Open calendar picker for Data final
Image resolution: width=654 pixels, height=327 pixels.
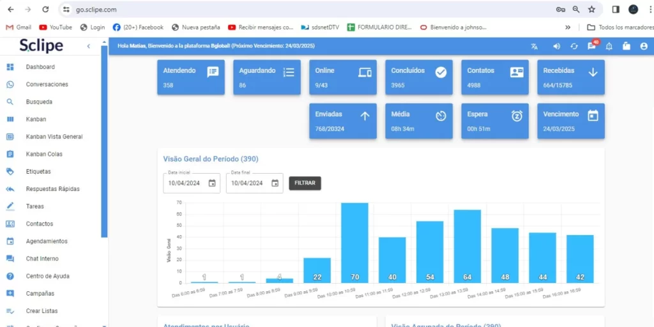click(x=275, y=183)
